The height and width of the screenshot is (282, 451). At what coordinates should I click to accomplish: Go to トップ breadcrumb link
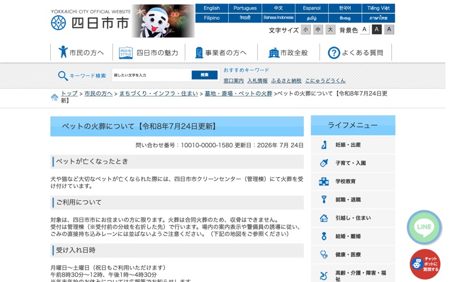point(69,94)
